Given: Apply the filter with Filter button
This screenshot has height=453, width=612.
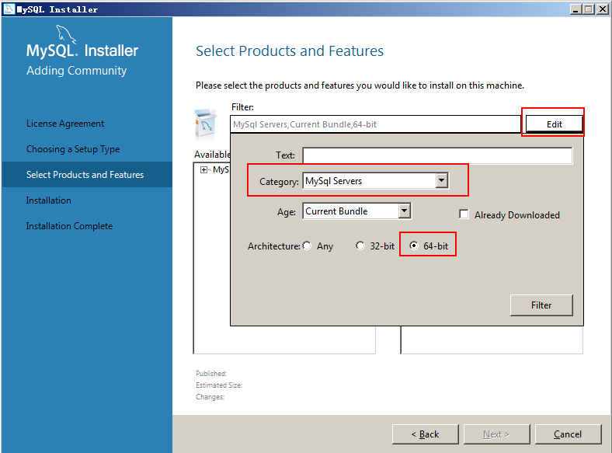Looking at the screenshot, I should pos(541,305).
